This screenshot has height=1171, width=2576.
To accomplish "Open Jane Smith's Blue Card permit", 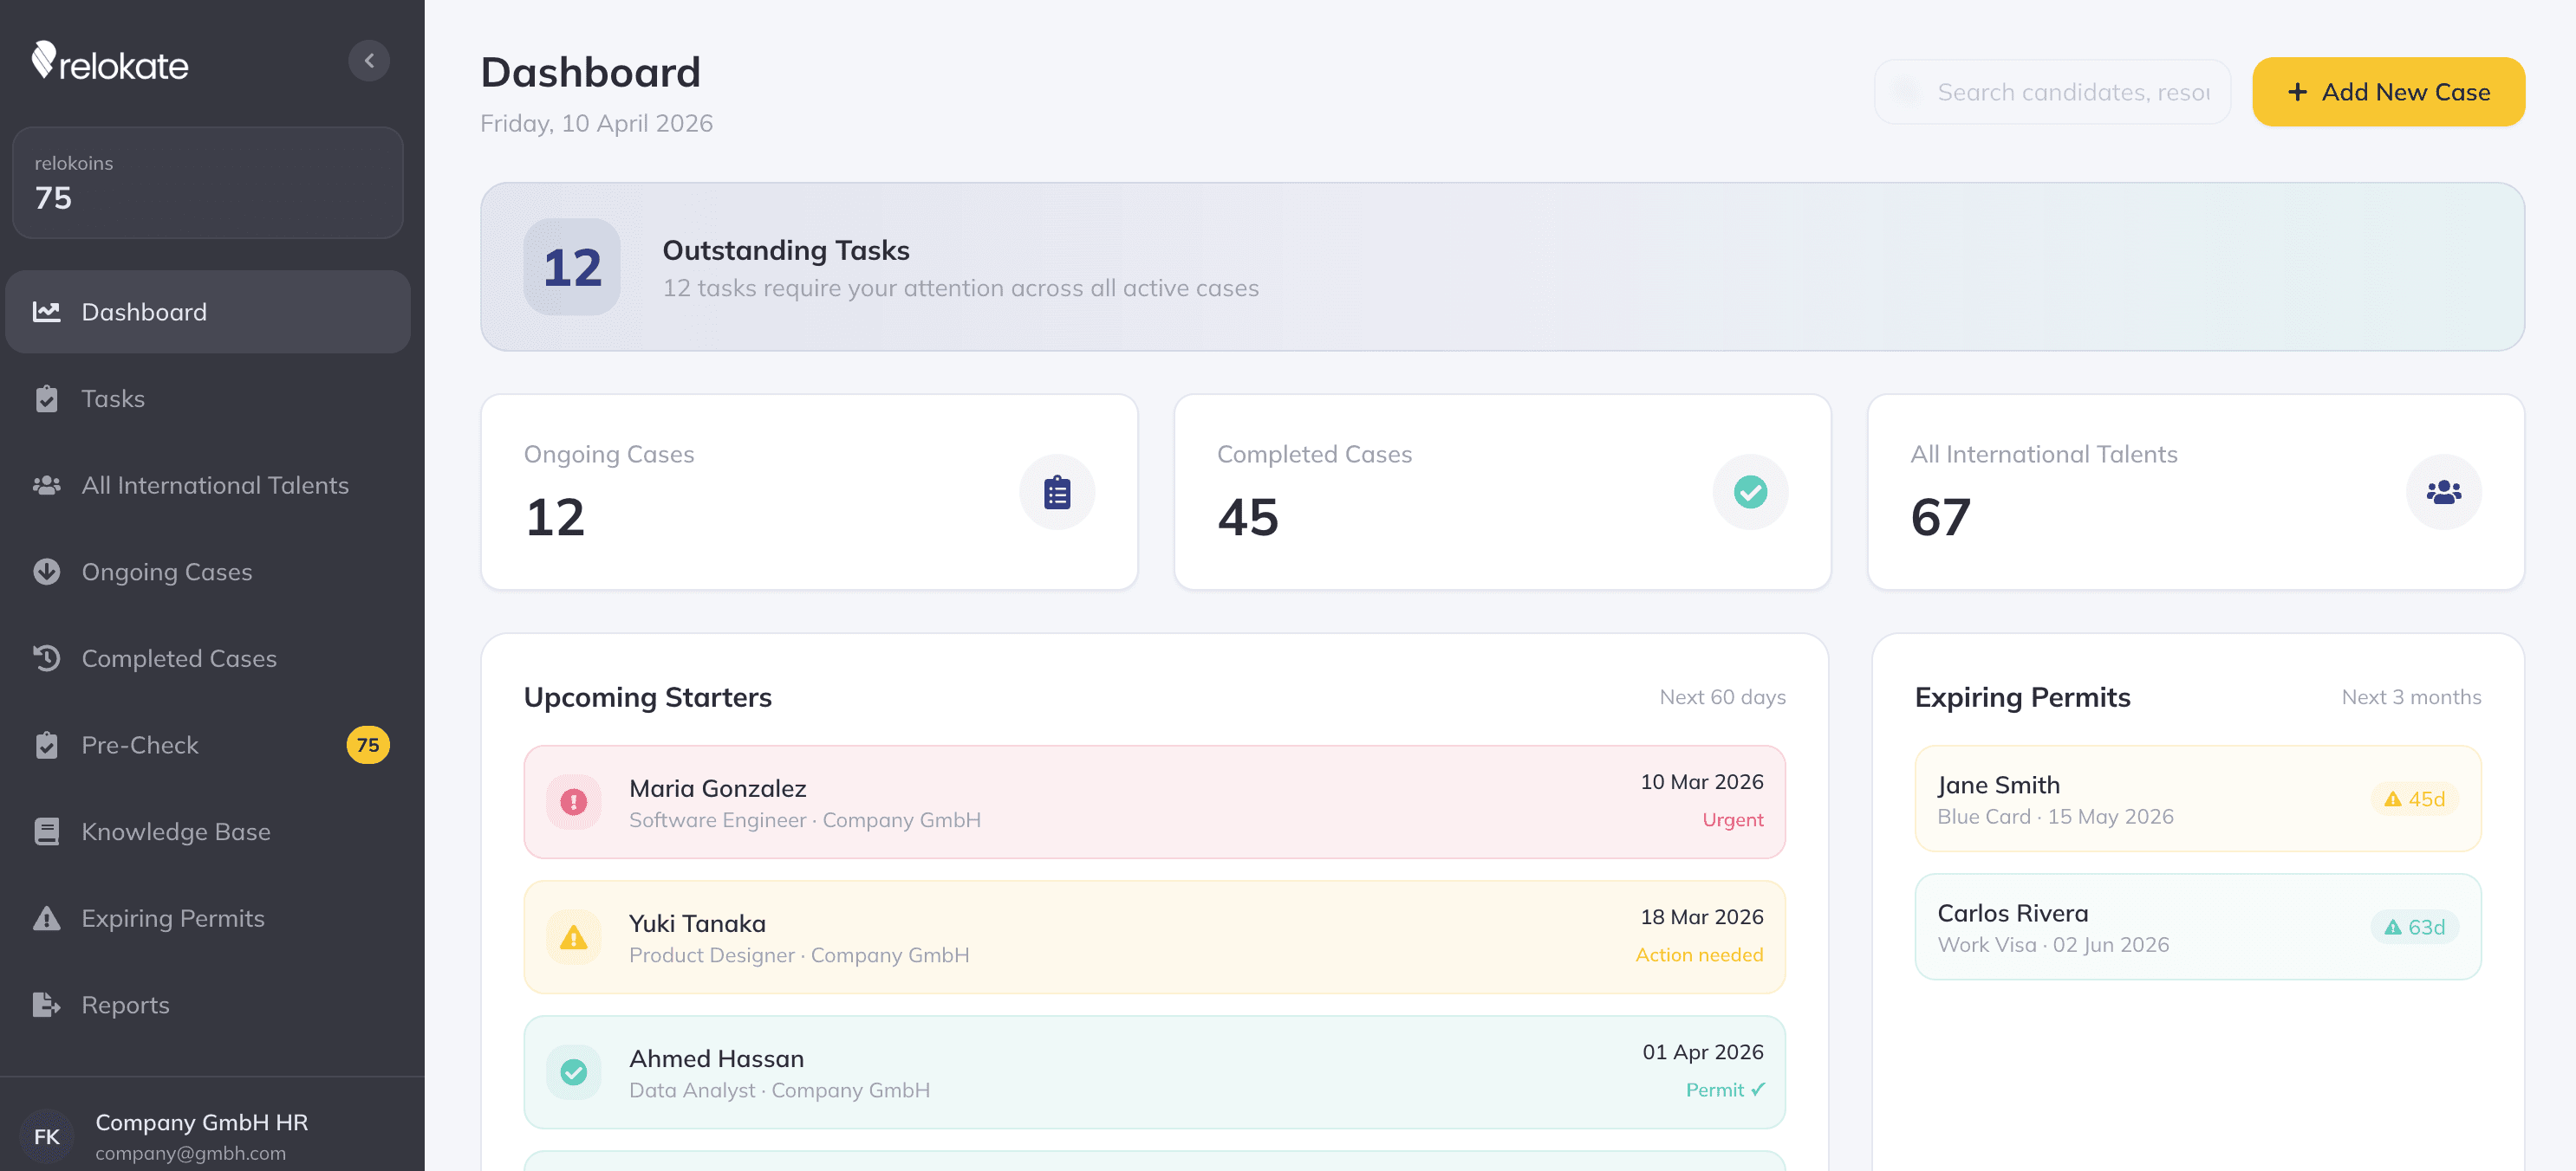I will coord(2196,799).
